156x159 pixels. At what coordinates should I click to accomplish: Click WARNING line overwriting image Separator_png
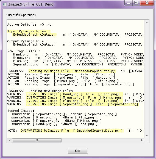point(73,104)
